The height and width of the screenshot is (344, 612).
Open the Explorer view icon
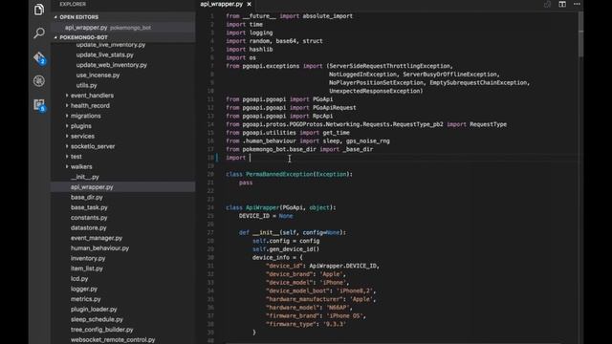39,10
